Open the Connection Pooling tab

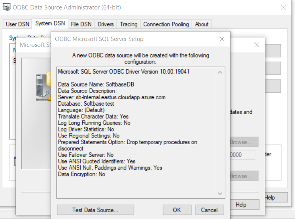(x=166, y=24)
